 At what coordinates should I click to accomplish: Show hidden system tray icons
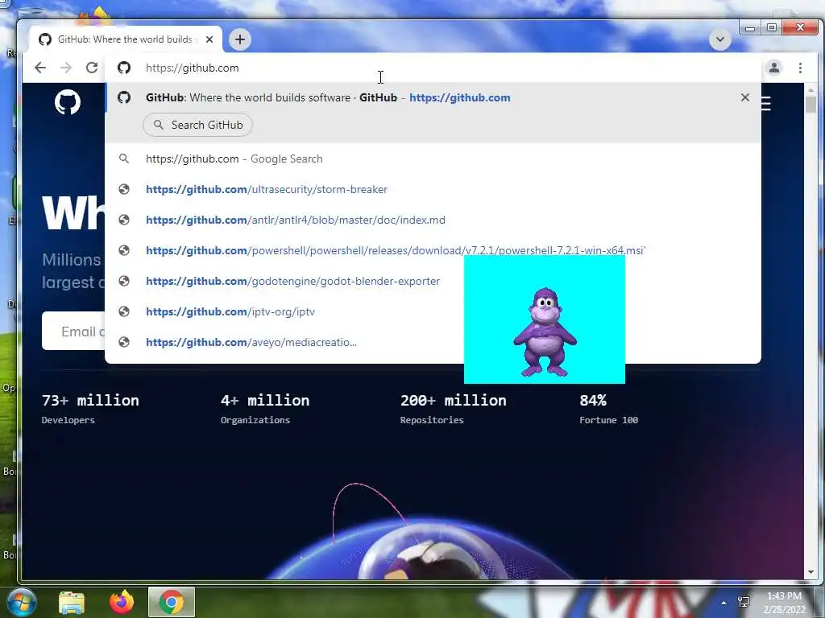(x=724, y=603)
